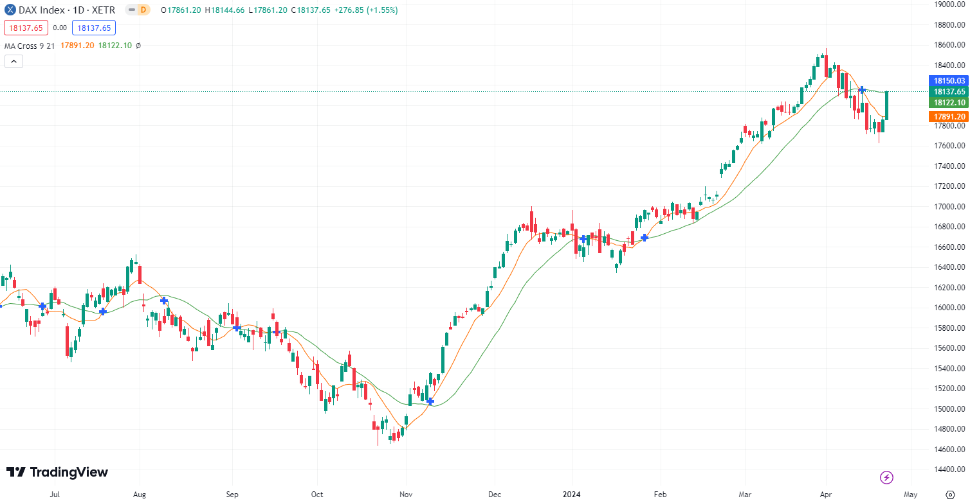This screenshot has height=501, width=970.
Task: Click the High value H18144.66
Action: pos(225,10)
